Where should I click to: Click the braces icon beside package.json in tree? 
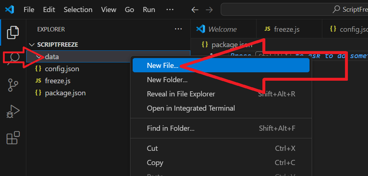point(38,93)
